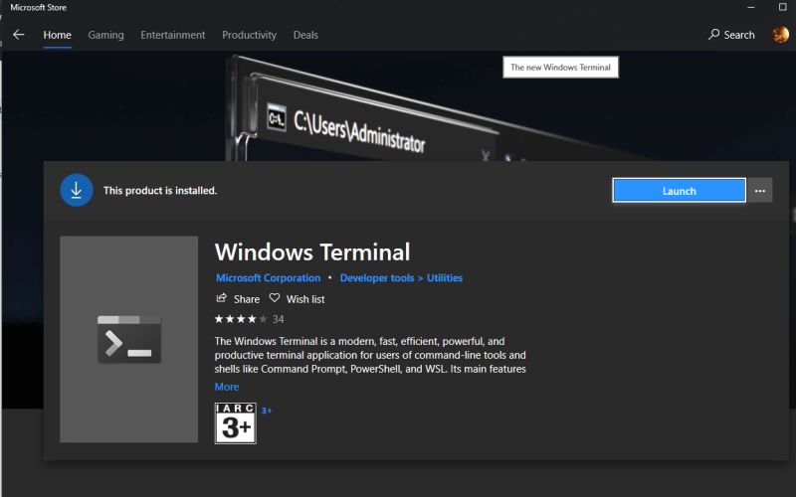Click the blue download status icon
The width and height of the screenshot is (796, 497).
pos(77,190)
